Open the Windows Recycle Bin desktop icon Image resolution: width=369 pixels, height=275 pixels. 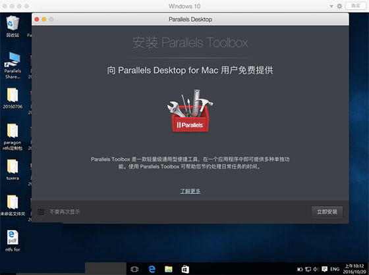pyautogui.click(x=13, y=26)
